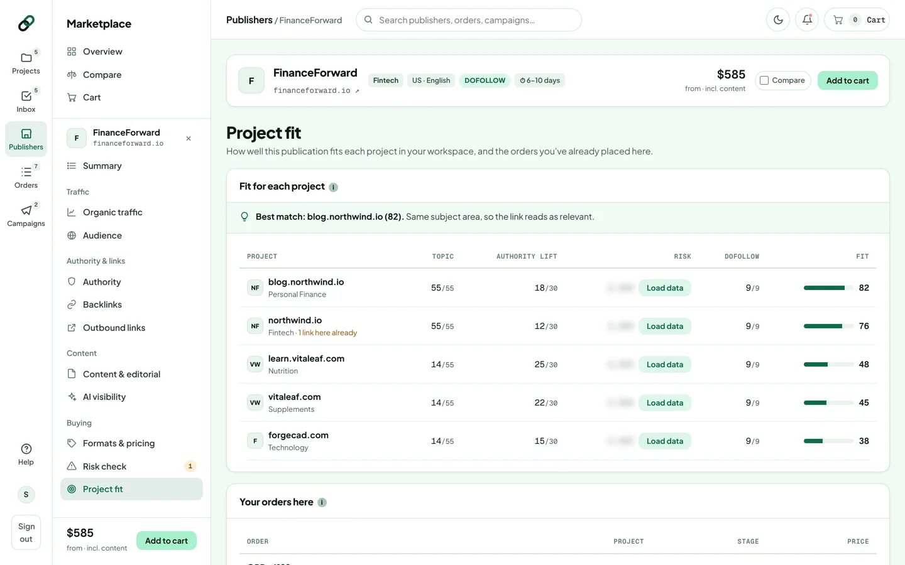
Task: Open financeforward.io external link
Action: pyautogui.click(x=316, y=90)
